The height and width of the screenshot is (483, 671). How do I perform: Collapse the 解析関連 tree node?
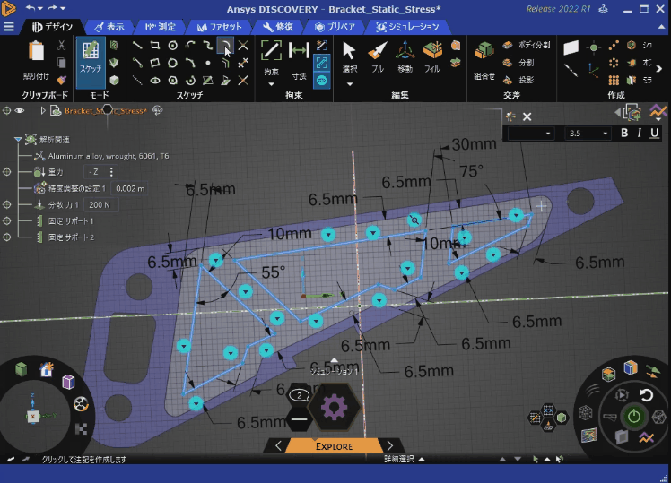pos(18,139)
